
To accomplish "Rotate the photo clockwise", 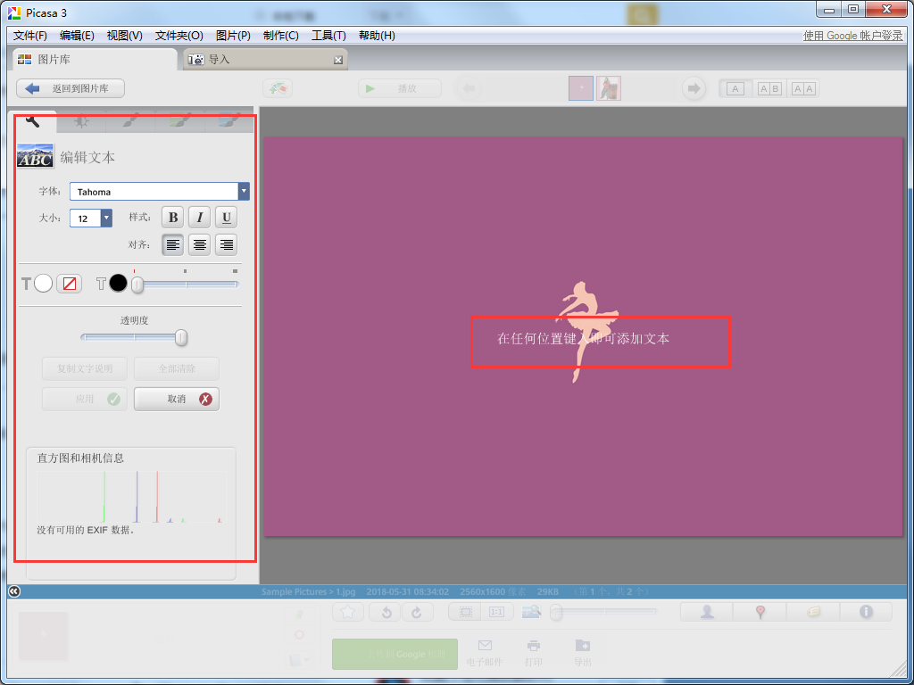I will (417, 612).
